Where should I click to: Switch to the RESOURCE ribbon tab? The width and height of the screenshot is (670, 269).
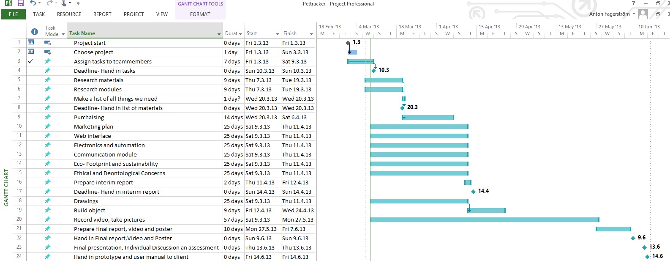click(69, 14)
